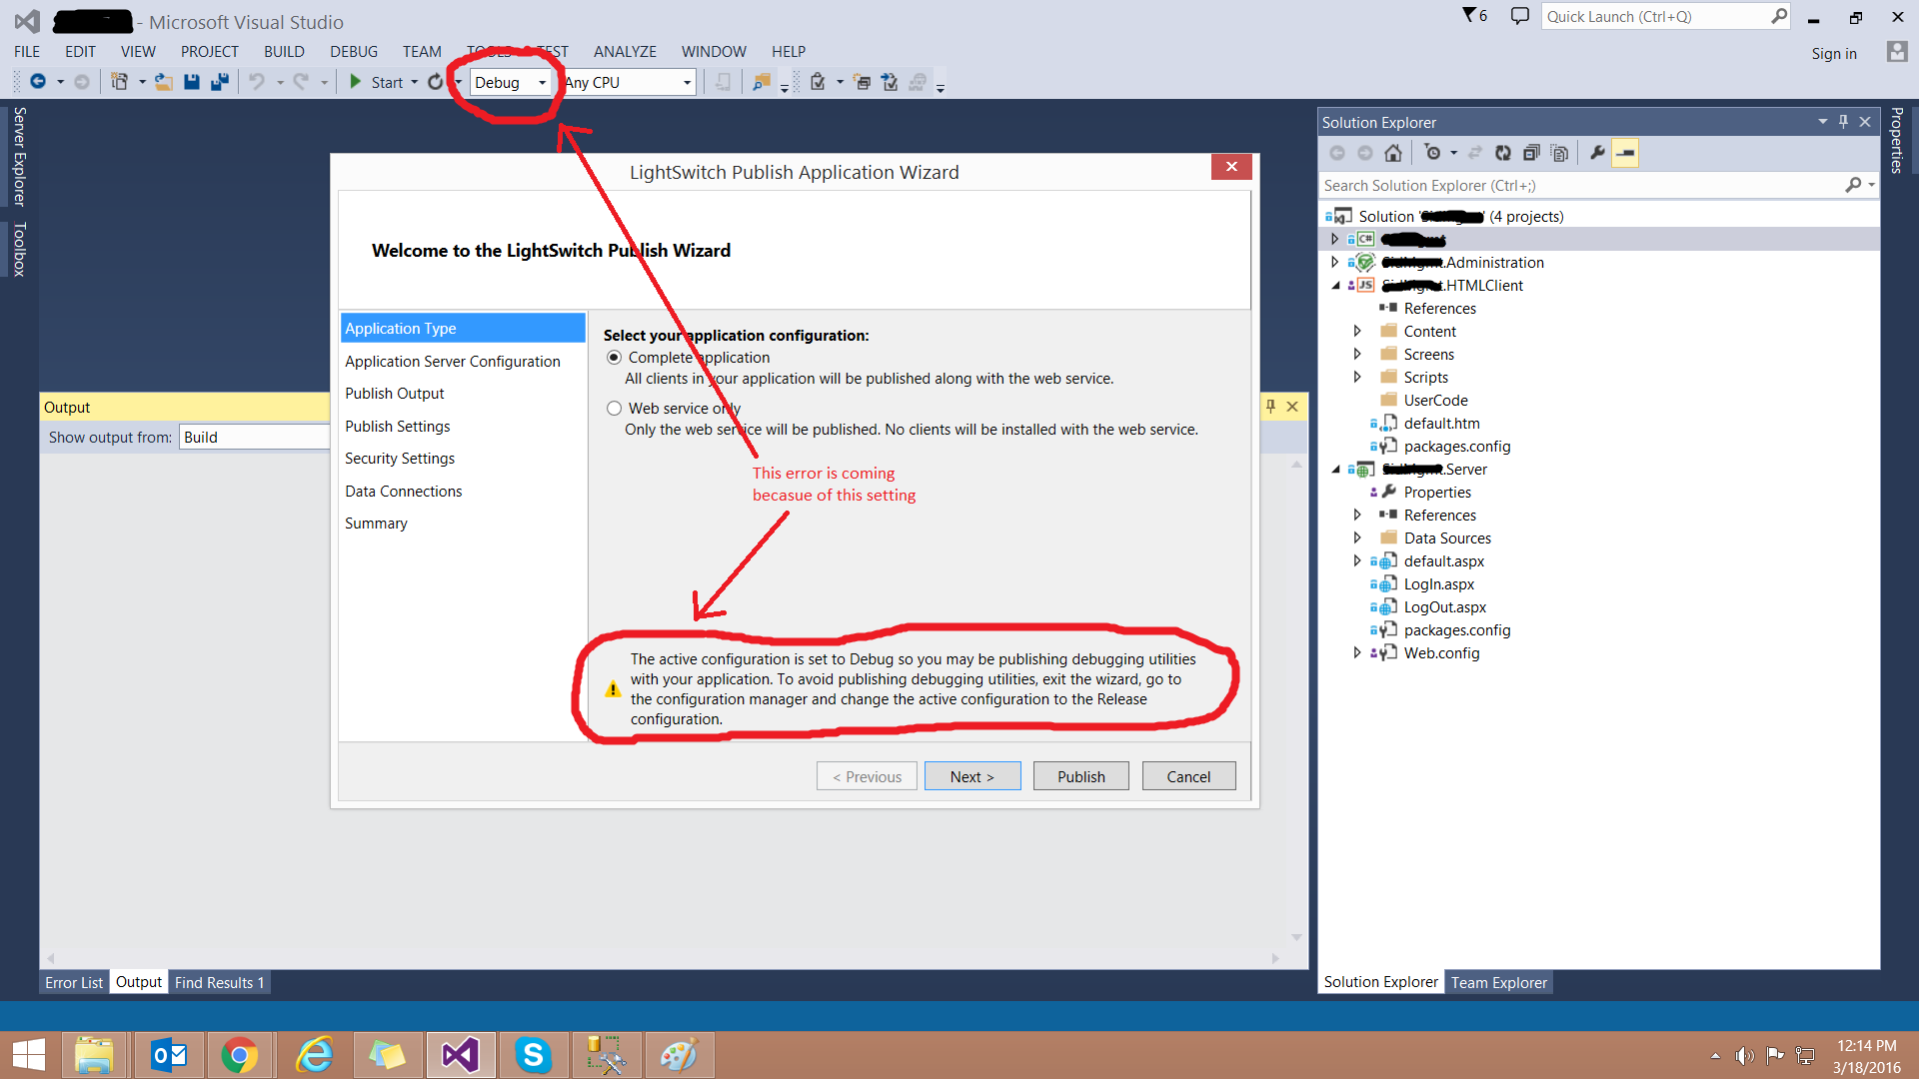The image size is (1919, 1079).
Task: Click the New Project toolbar icon
Action: click(x=119, y=82)
